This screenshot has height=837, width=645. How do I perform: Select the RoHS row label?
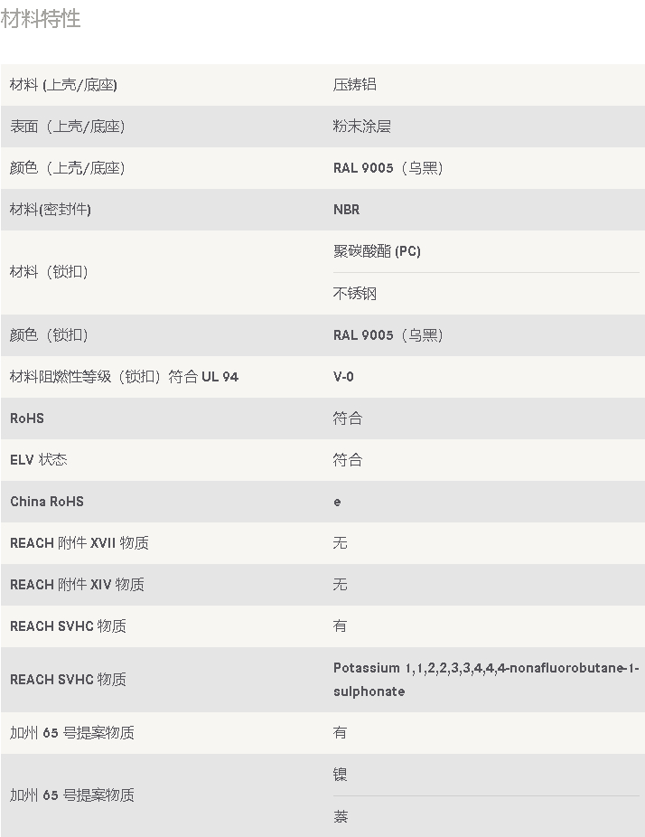[x=27, y=418]
